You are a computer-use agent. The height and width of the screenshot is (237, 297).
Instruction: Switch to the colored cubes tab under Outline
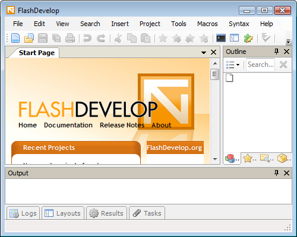(x=232, y=158)
